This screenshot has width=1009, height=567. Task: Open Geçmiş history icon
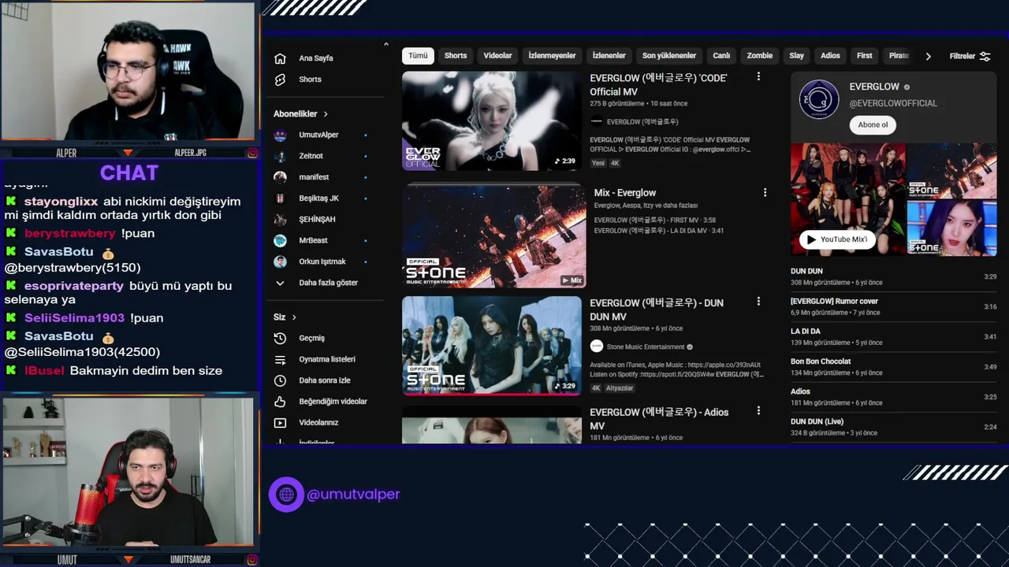(280, 338)
